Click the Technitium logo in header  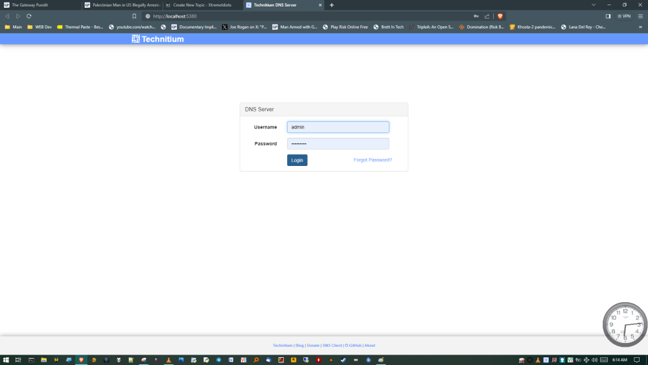tap(157, 39)
